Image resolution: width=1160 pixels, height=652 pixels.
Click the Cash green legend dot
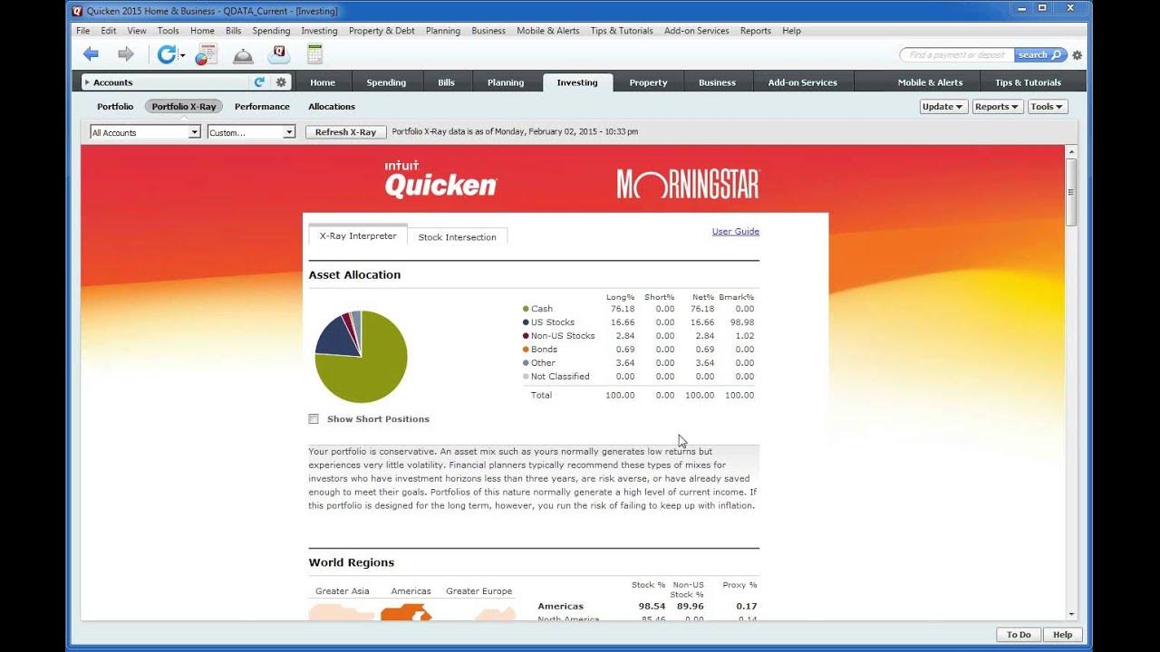click(x=526, y=309)
